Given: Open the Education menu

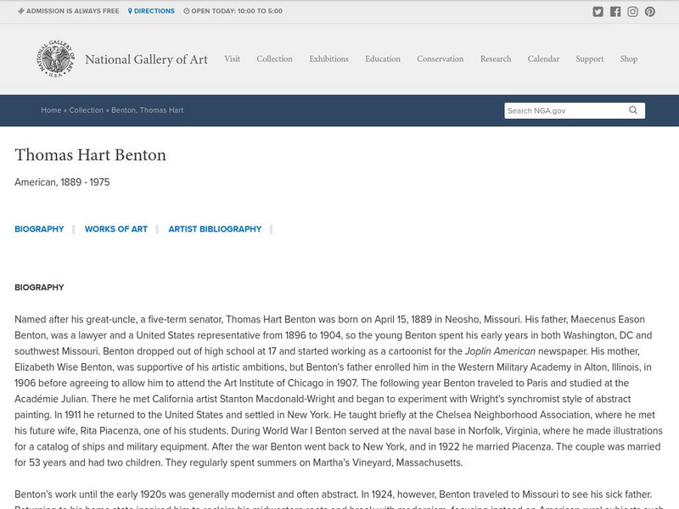Looking at the screenshot, I should [x=383, y=59].
